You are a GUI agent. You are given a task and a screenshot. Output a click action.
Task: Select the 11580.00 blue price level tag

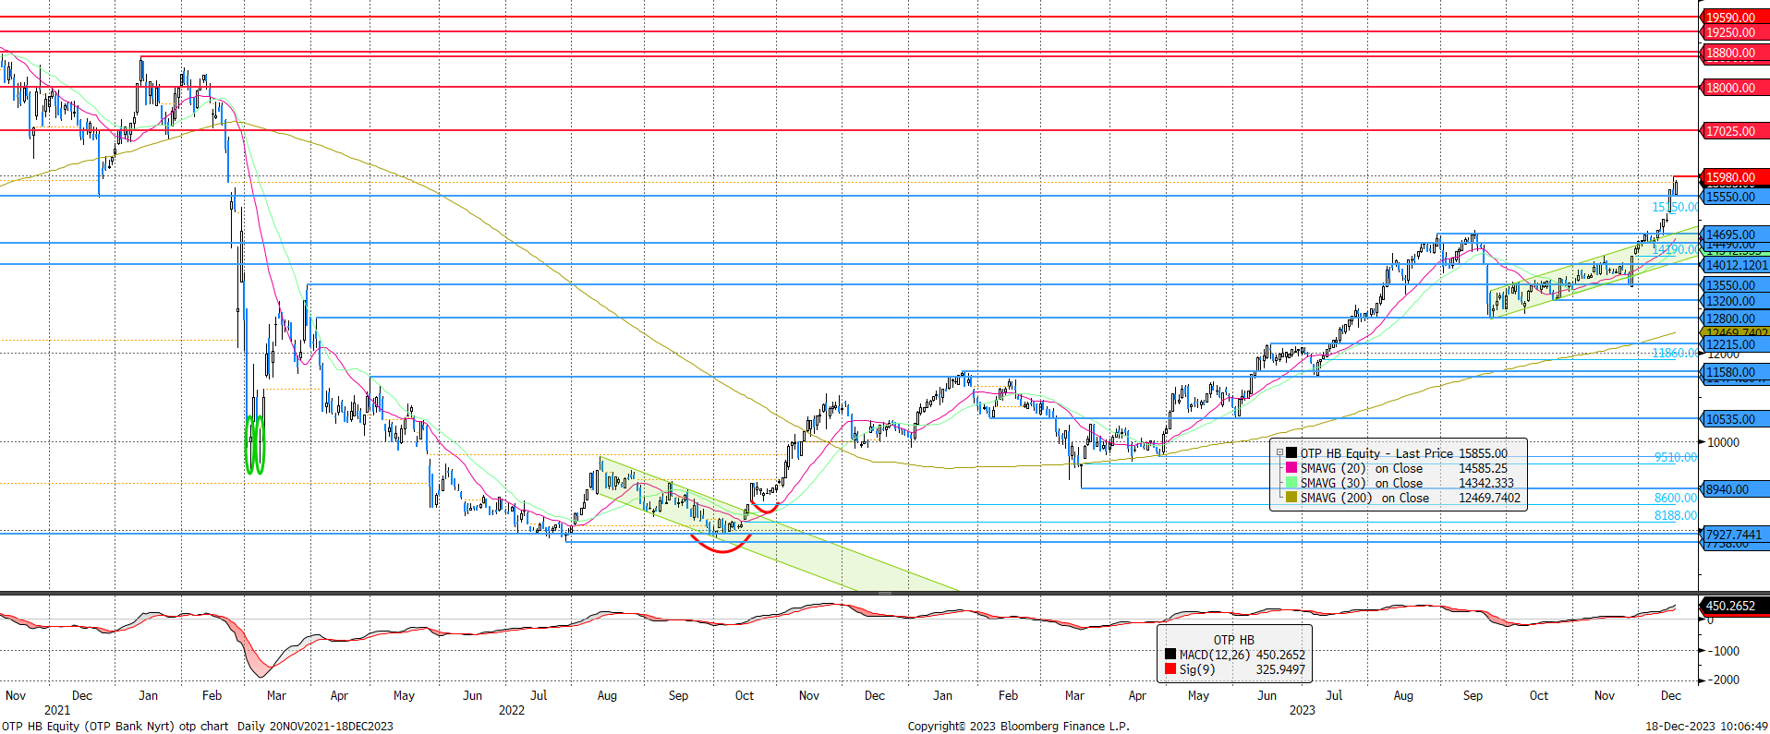(x=1735, y=372)
